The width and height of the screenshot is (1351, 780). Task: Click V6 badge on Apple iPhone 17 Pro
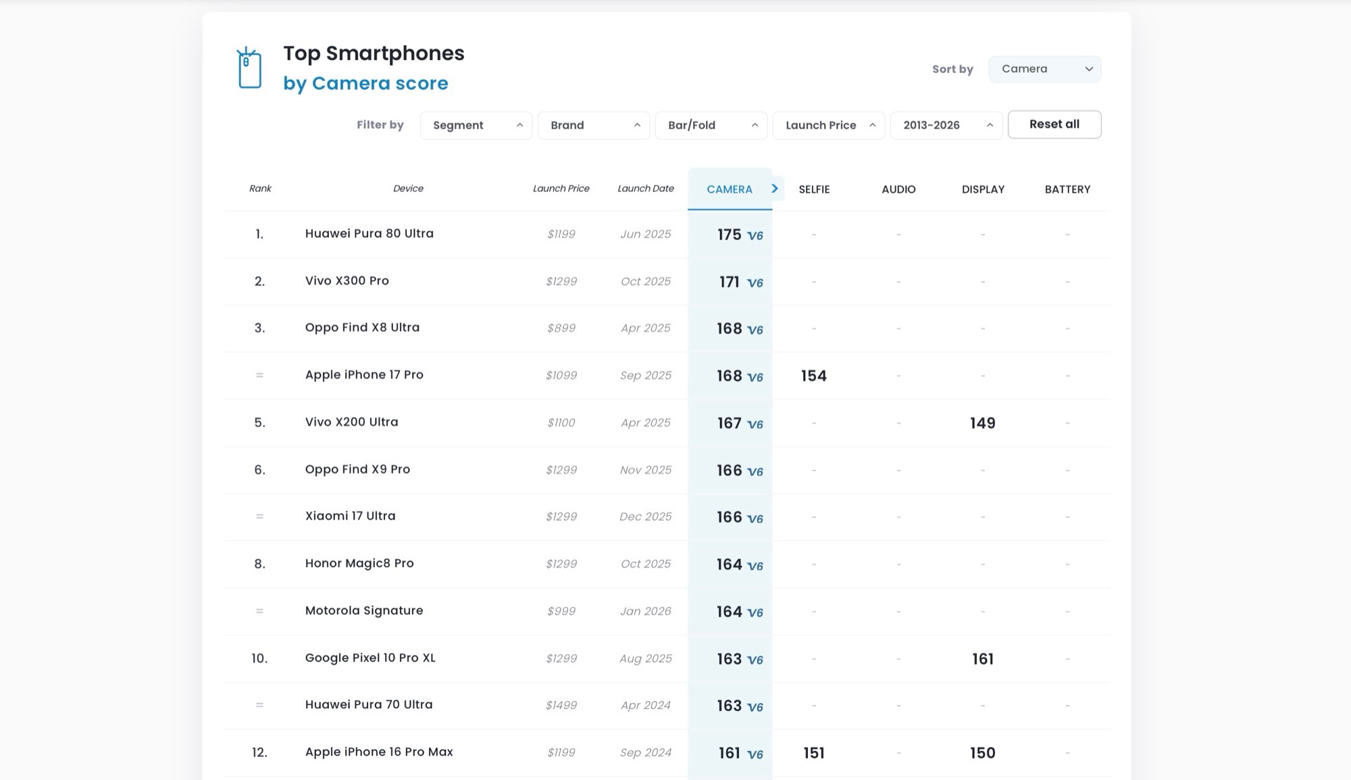click(755, 377)
